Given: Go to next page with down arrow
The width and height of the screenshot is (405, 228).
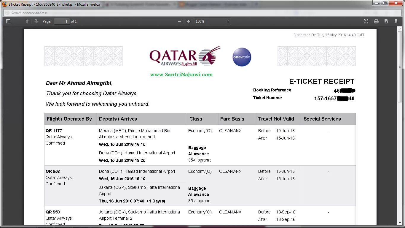Looking at the screenshot, I should (36, 21).
